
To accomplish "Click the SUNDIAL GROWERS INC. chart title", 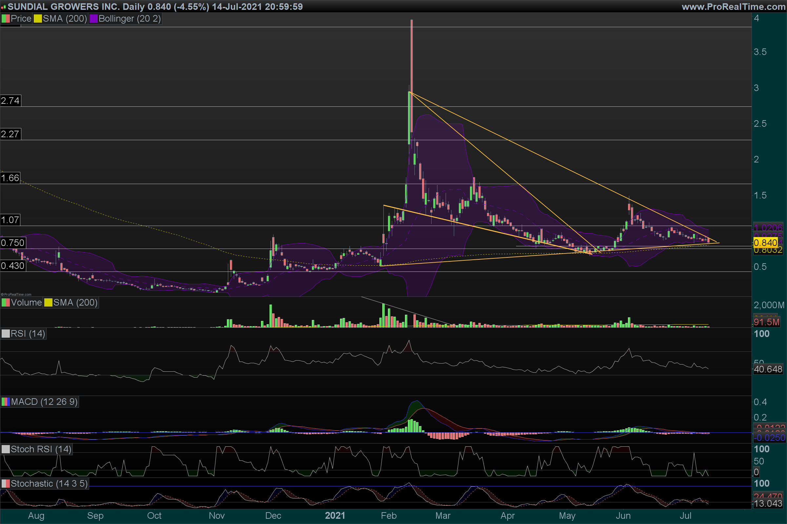I will 64,7.
